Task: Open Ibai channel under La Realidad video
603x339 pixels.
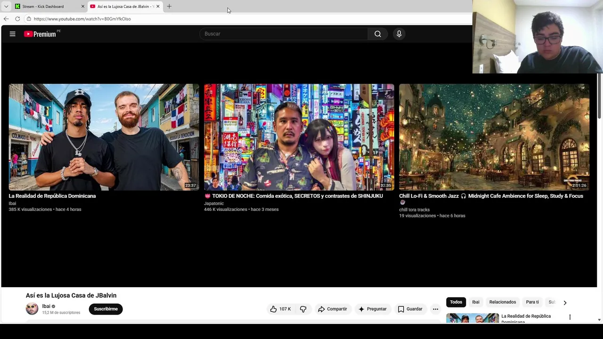Action: (12, 203)
